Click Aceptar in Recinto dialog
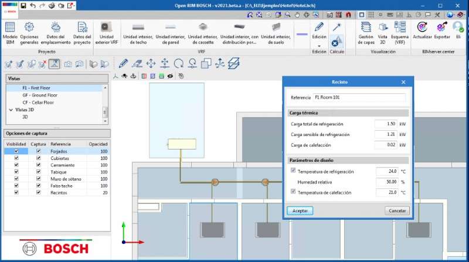The image size is (469, 262). 300,211
